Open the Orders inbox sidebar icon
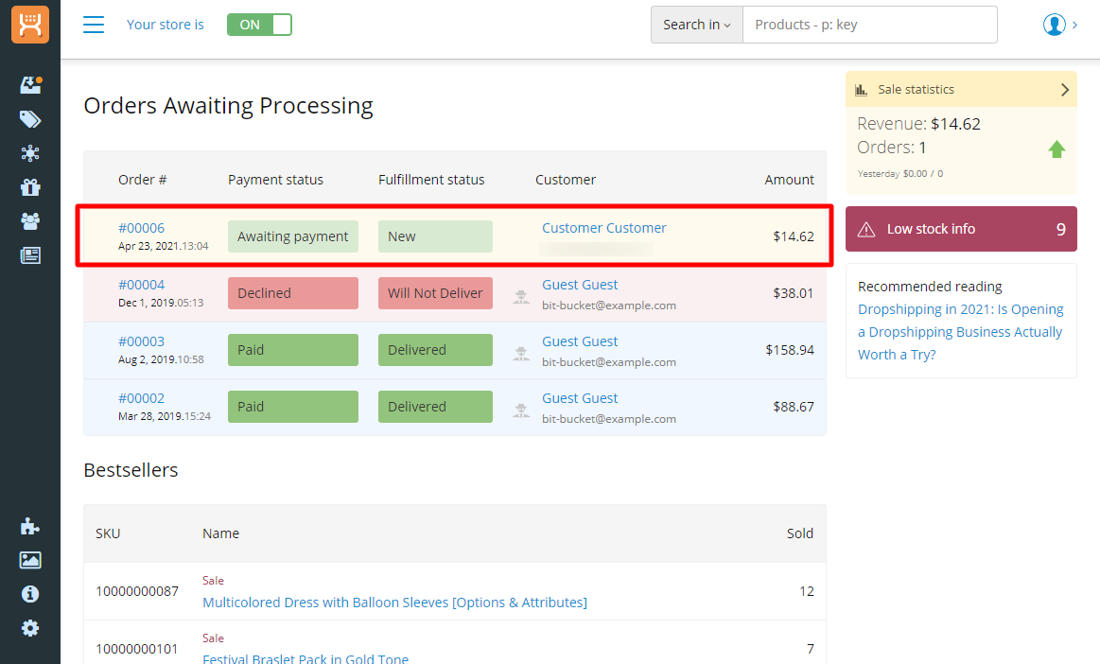The image size is (1100, 664). (x=30, y=85)
